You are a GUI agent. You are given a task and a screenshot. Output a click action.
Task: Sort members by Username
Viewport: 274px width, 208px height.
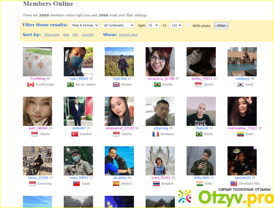51,35
